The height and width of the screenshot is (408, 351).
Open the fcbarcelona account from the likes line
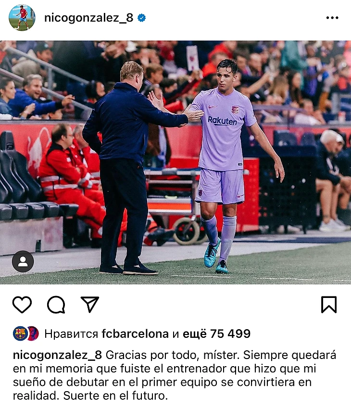tap(135, 334)
